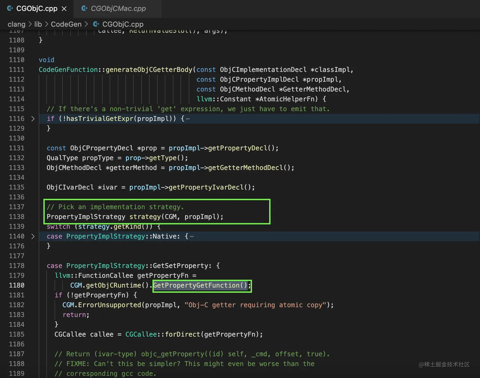Open the CodeGen breadcrumb item
This screenshot has height=378, width=480.
click(x=66, y=24)
